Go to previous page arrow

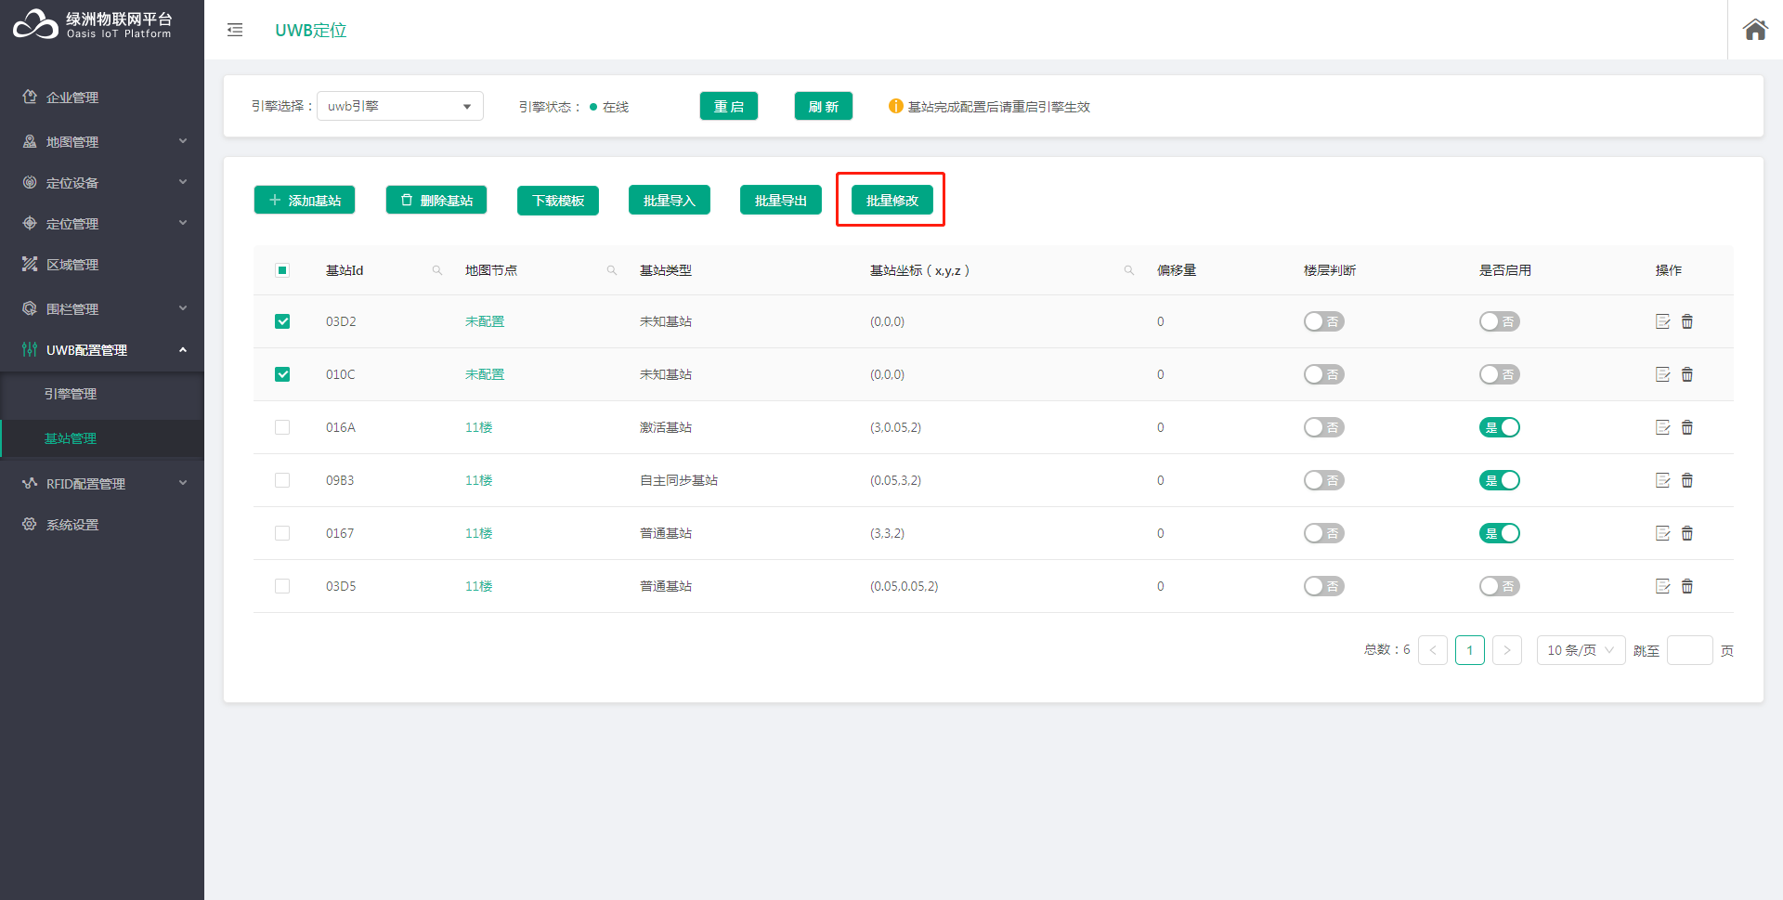pos(1433,650)
